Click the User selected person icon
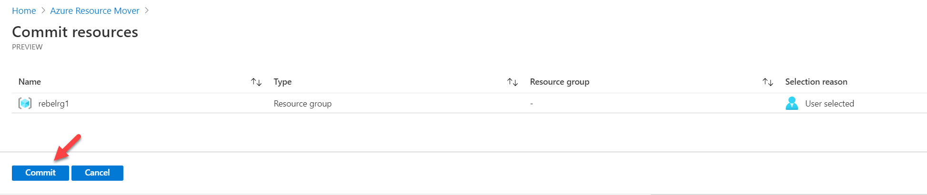927x195 pixels. point(792,103)
